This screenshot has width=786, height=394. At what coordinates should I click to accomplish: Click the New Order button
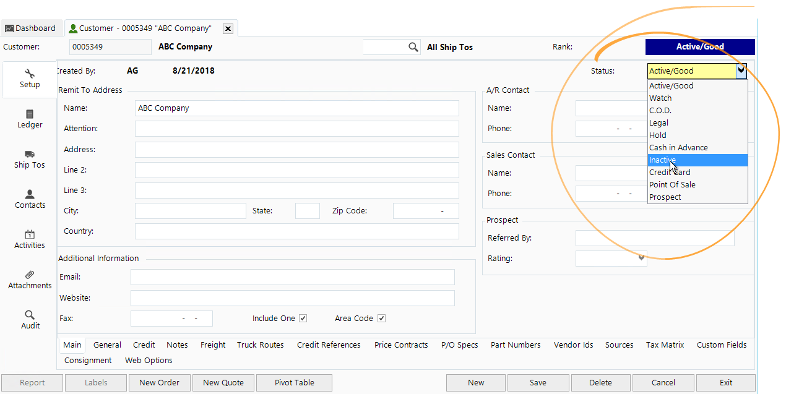click(159, 383)
